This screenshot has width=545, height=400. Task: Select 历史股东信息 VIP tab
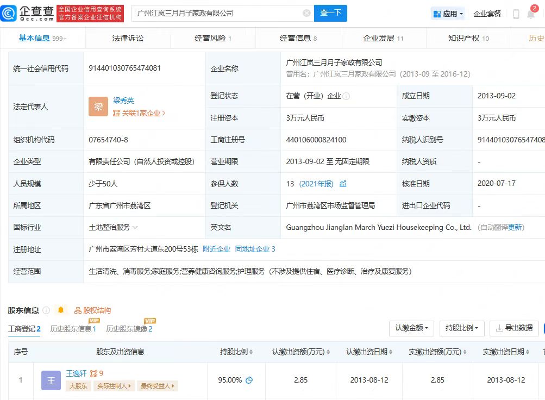[x=73, y=329]
